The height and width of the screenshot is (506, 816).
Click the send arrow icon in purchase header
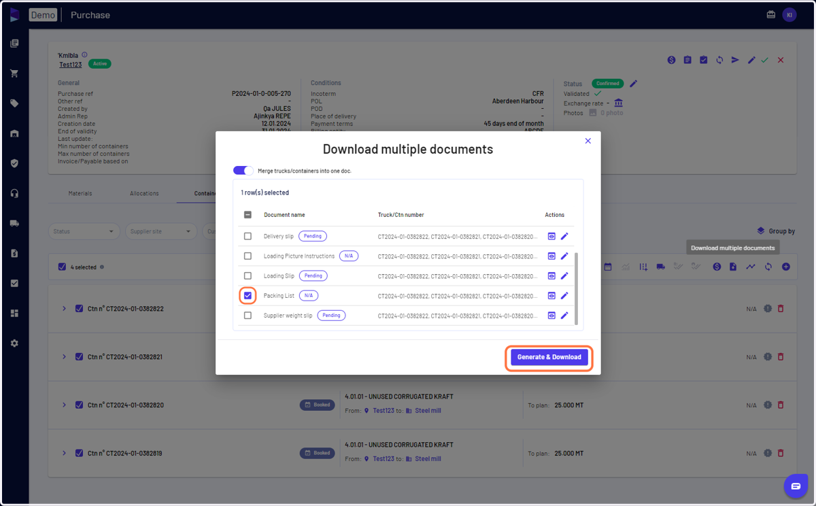(x=735, y=60)
